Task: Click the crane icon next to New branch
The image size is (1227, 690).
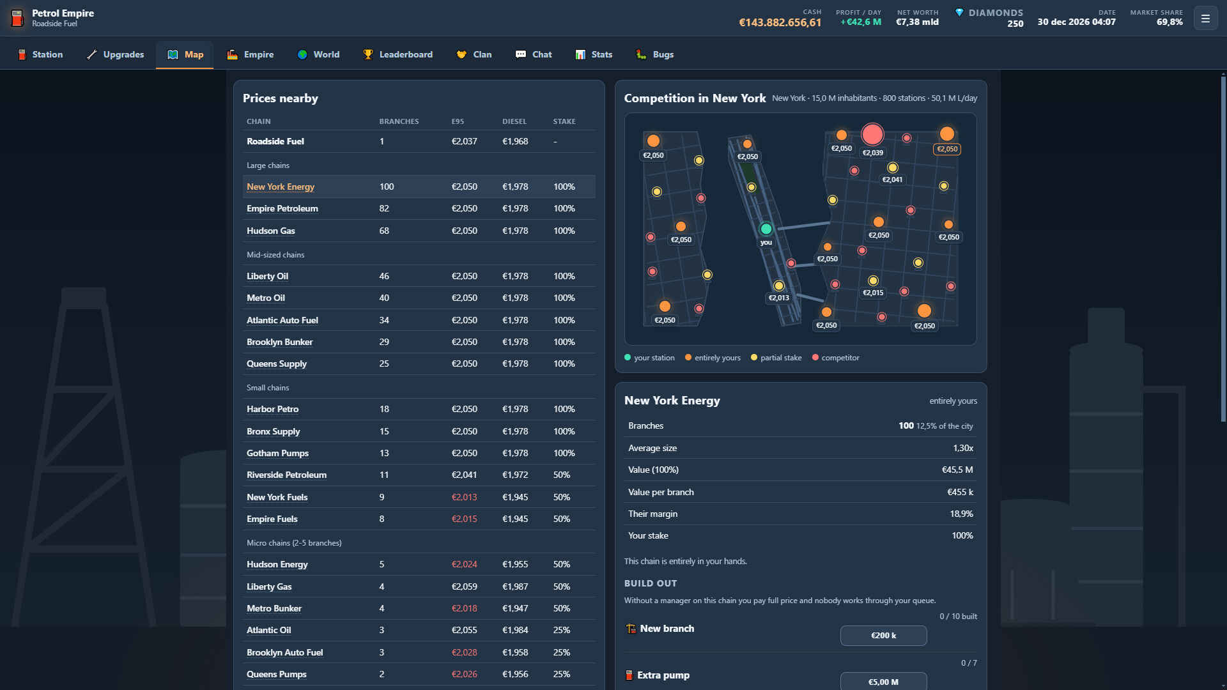Action: coord(631,629)
